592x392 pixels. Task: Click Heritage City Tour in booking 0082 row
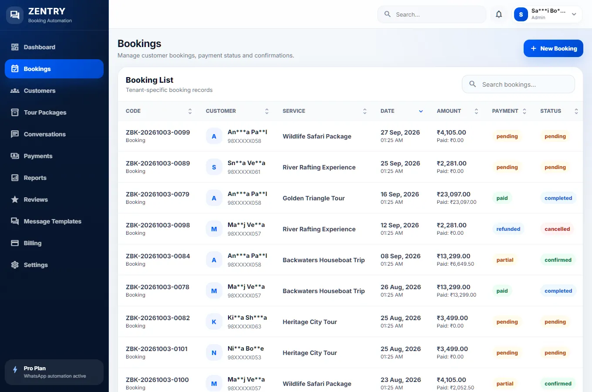coord(309,322)
